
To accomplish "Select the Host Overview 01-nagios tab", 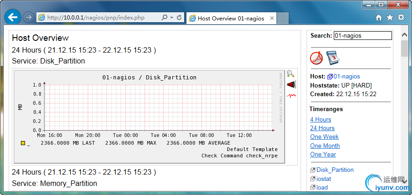I will click(x=231, y=18).
